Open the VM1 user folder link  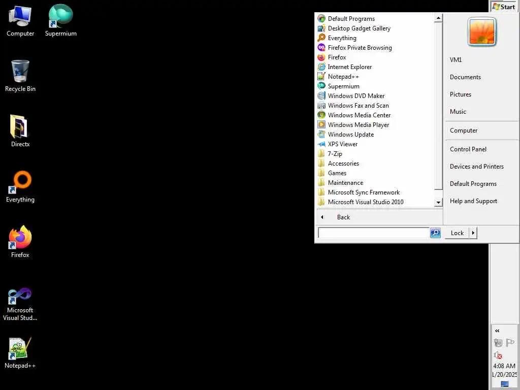(456, 60)
